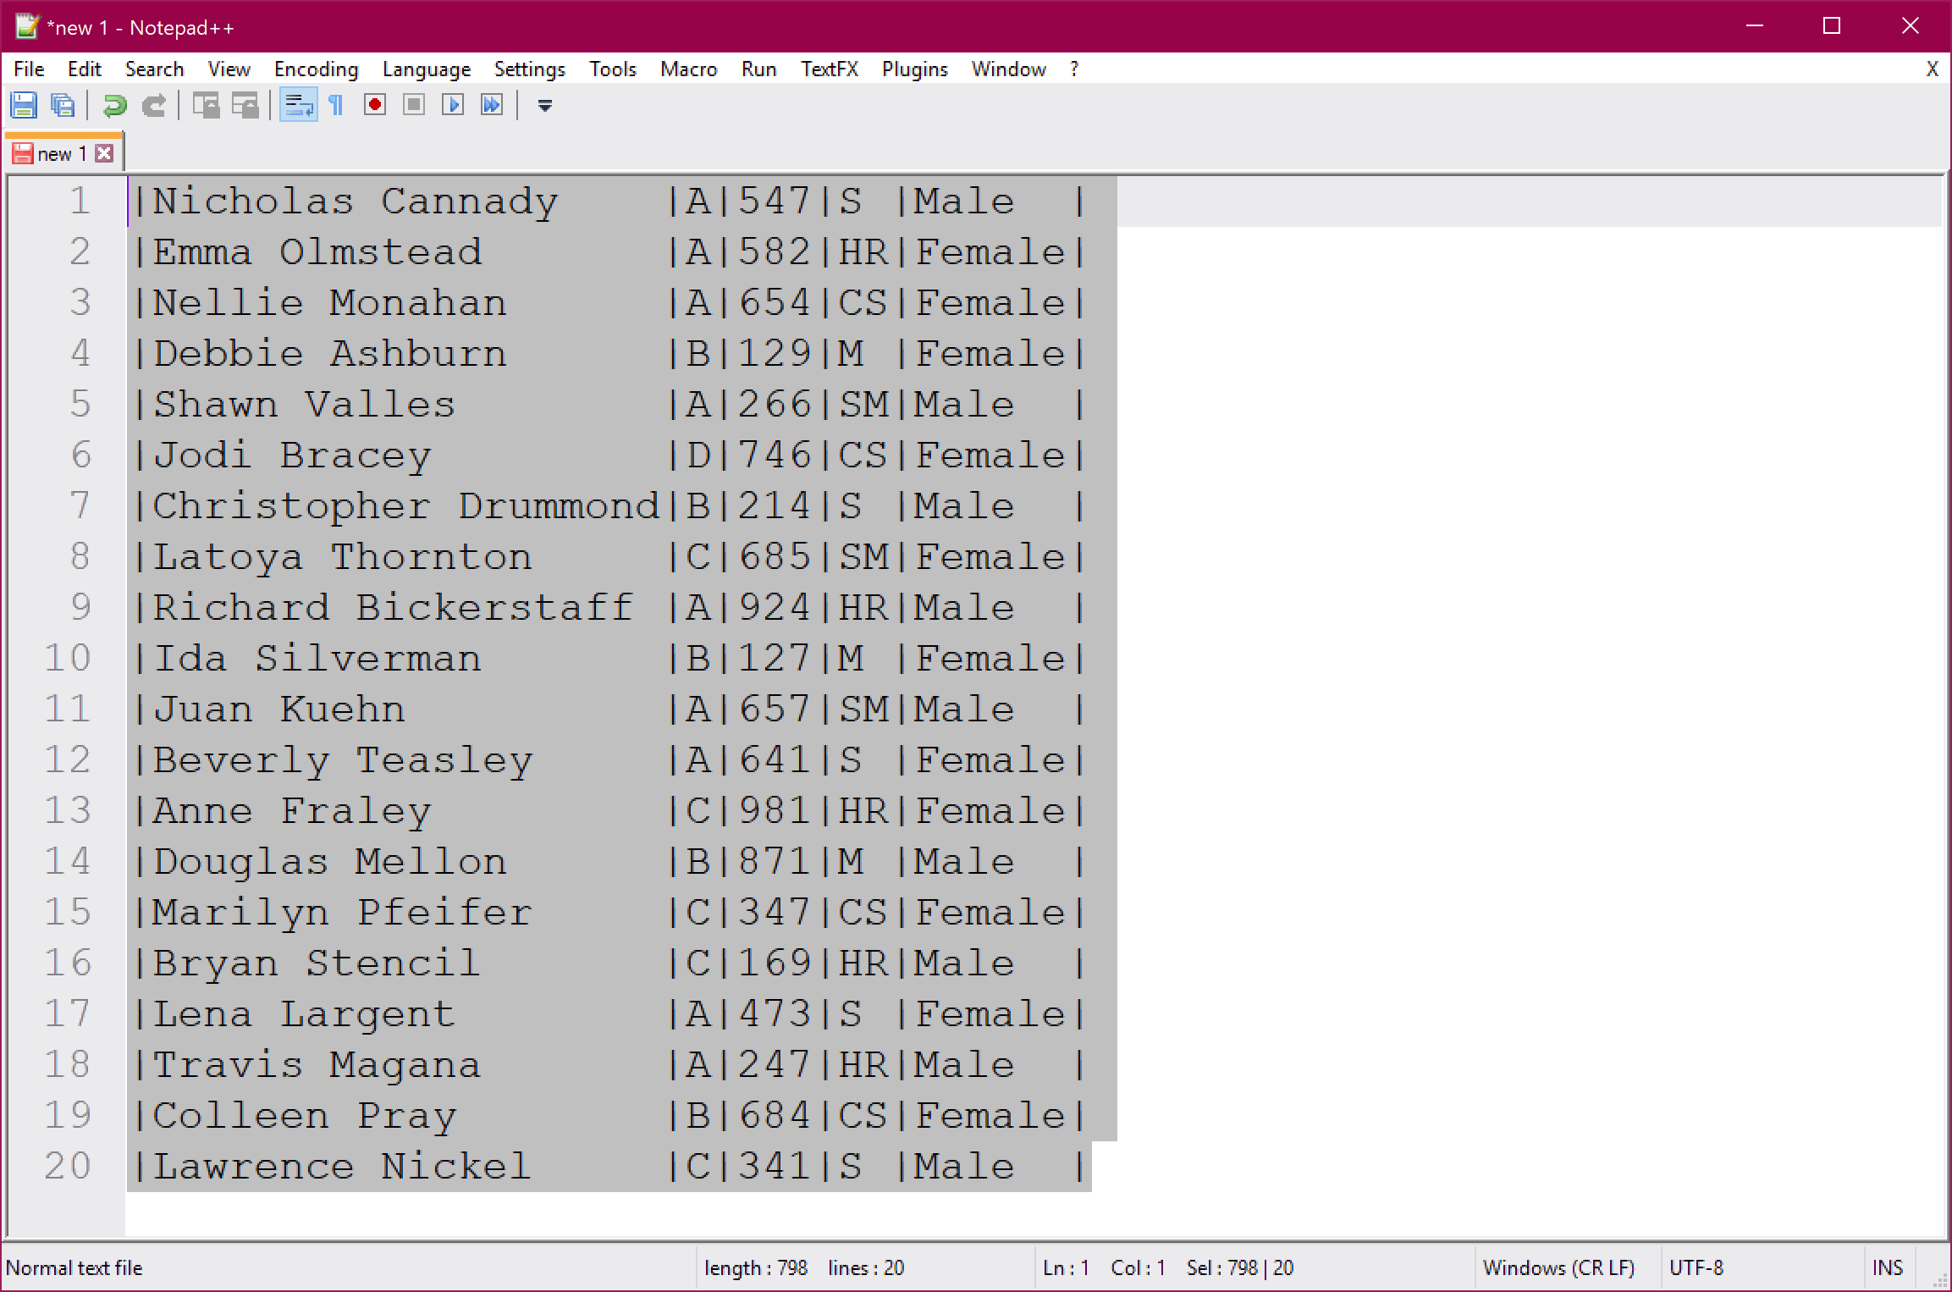
Task: Click UTF-8 encoding in status bar
Action: pos(1696,1267)
